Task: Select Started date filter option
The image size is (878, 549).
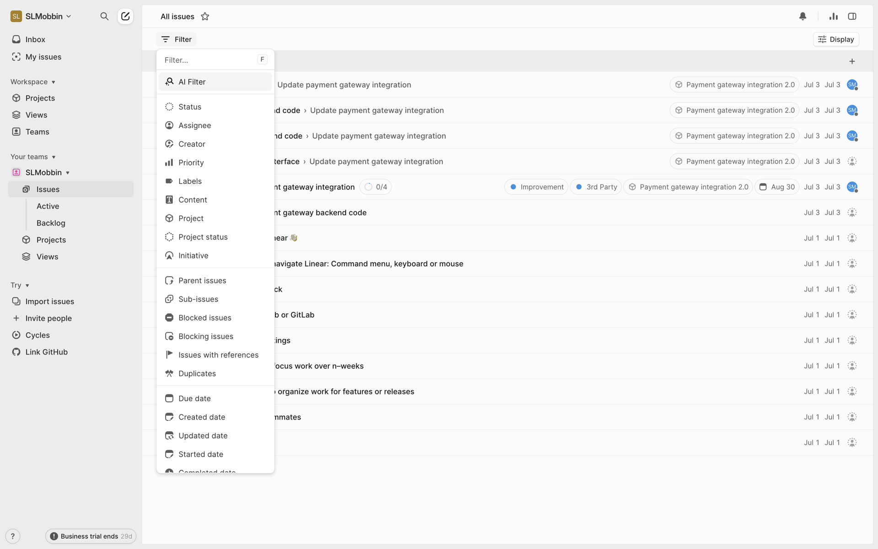Action: click(215, 454)
